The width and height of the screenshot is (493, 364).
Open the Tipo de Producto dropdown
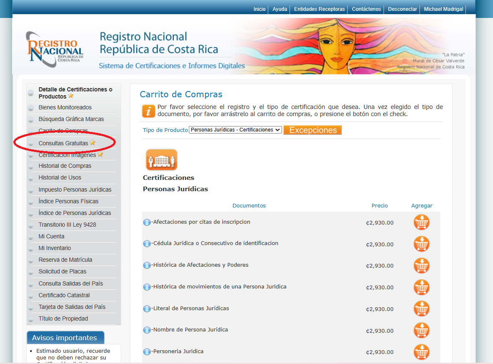click(x=235, y=130)
